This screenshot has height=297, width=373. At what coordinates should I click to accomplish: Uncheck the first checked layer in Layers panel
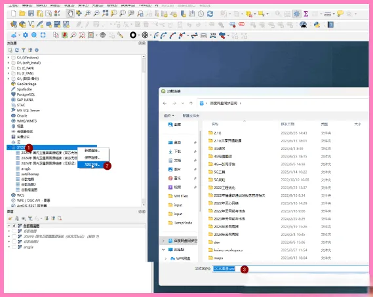(14, 226)
